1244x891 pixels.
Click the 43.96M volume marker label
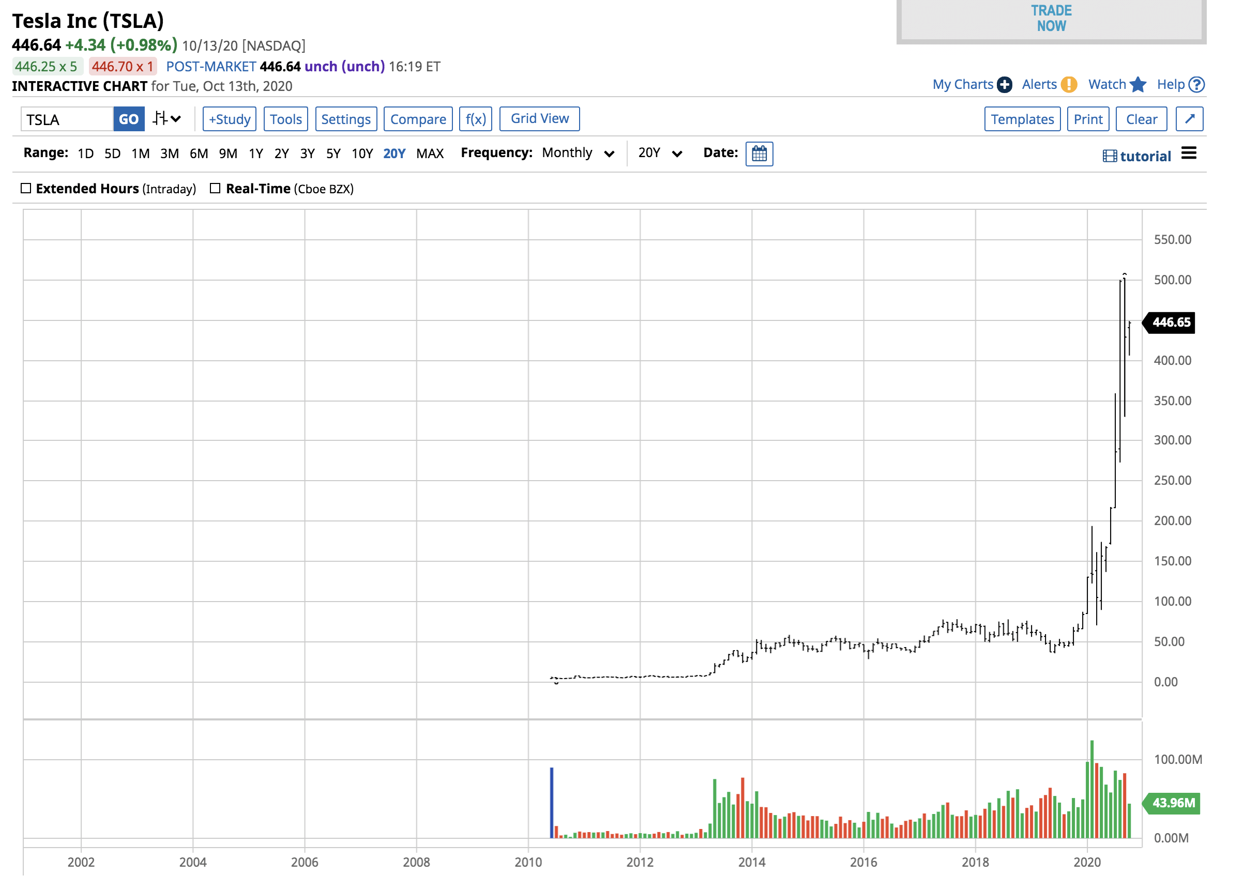[1171, 803]
